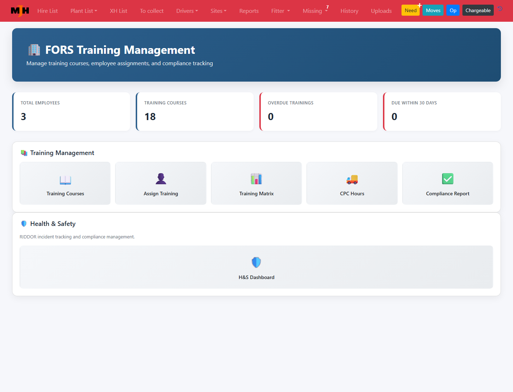Click the RIDDOR incident tracking description
The image size is (513, 392).
[x=77, y=237]
